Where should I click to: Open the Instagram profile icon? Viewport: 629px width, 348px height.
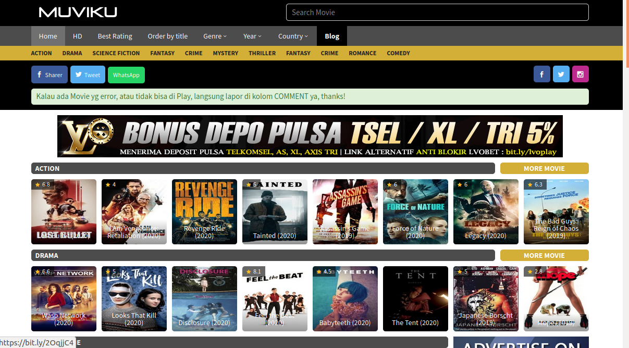581,74
